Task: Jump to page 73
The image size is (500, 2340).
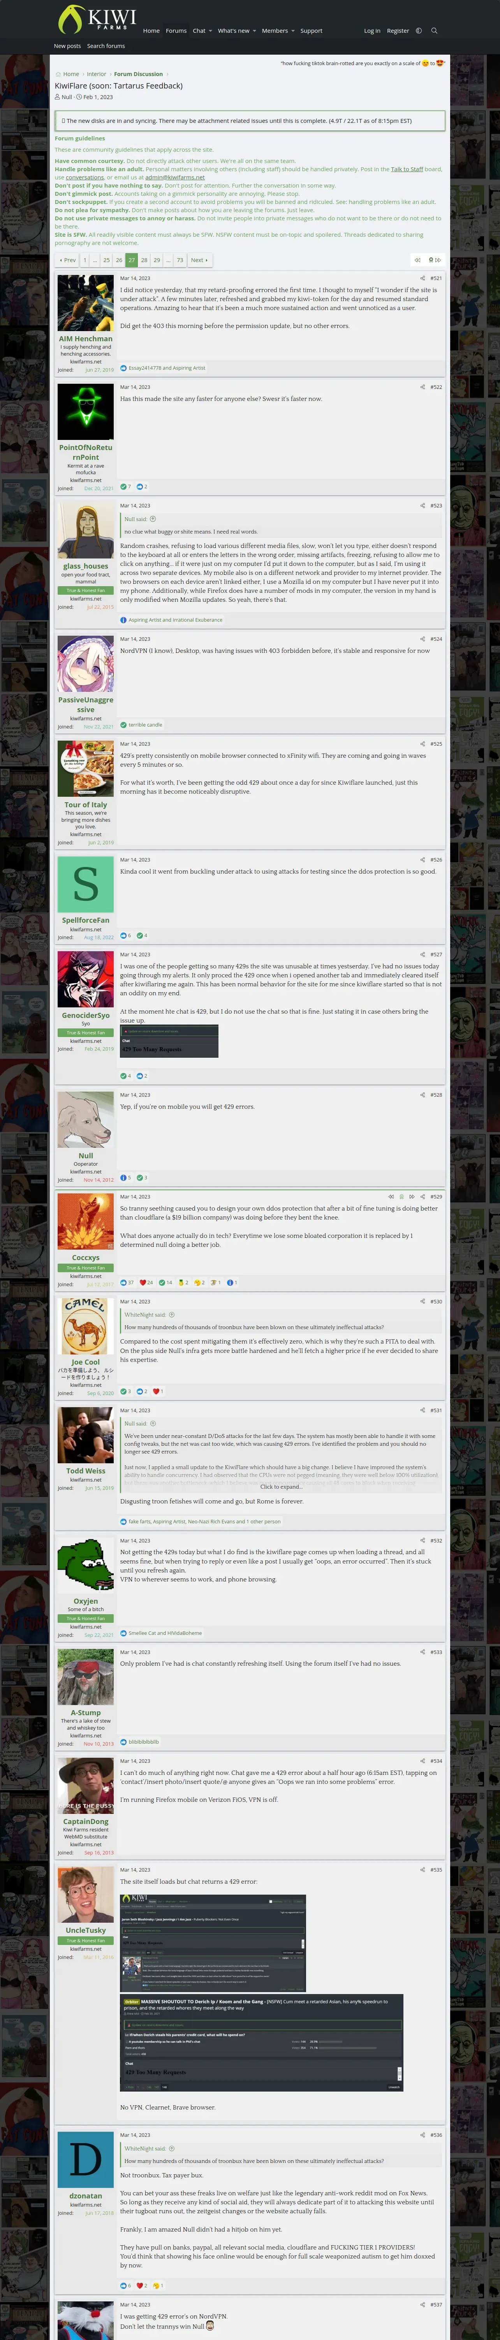Action: click(180, 260)
